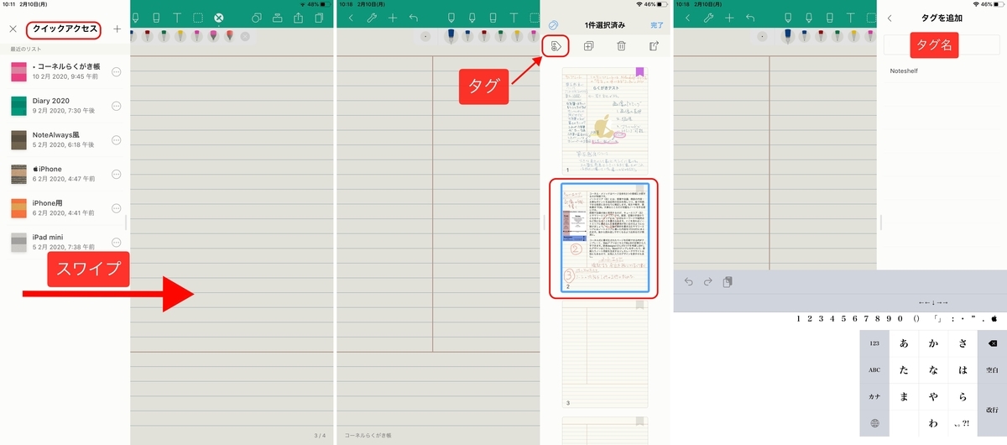Open the pages icon at the left screenshot's right edge

tap(319, 17)
